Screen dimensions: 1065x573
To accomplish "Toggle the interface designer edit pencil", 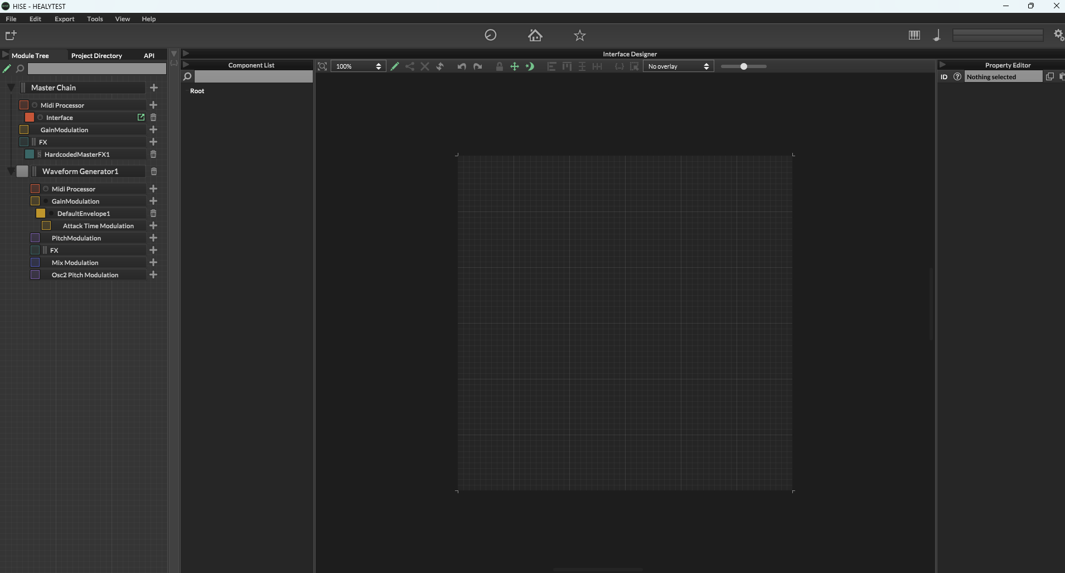I will [395, 66].
